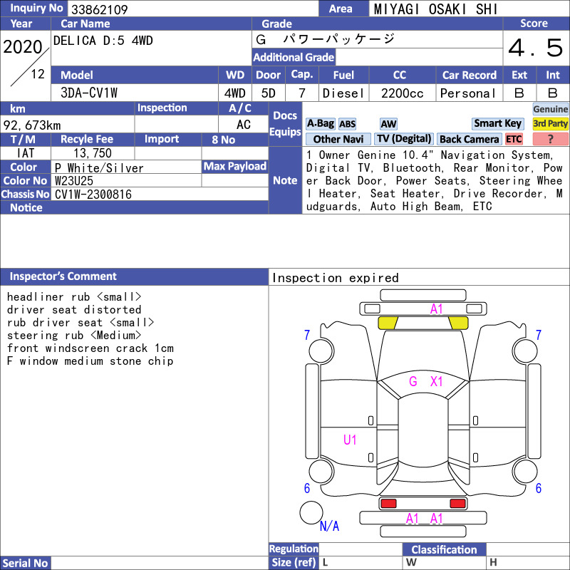Click the U1 dent marker on door
570x570 pixels.
pyautogui.click(x=350, y=440)
